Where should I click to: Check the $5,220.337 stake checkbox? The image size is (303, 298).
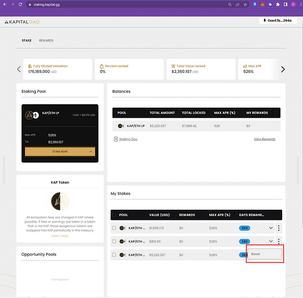[x=114, y=255]
